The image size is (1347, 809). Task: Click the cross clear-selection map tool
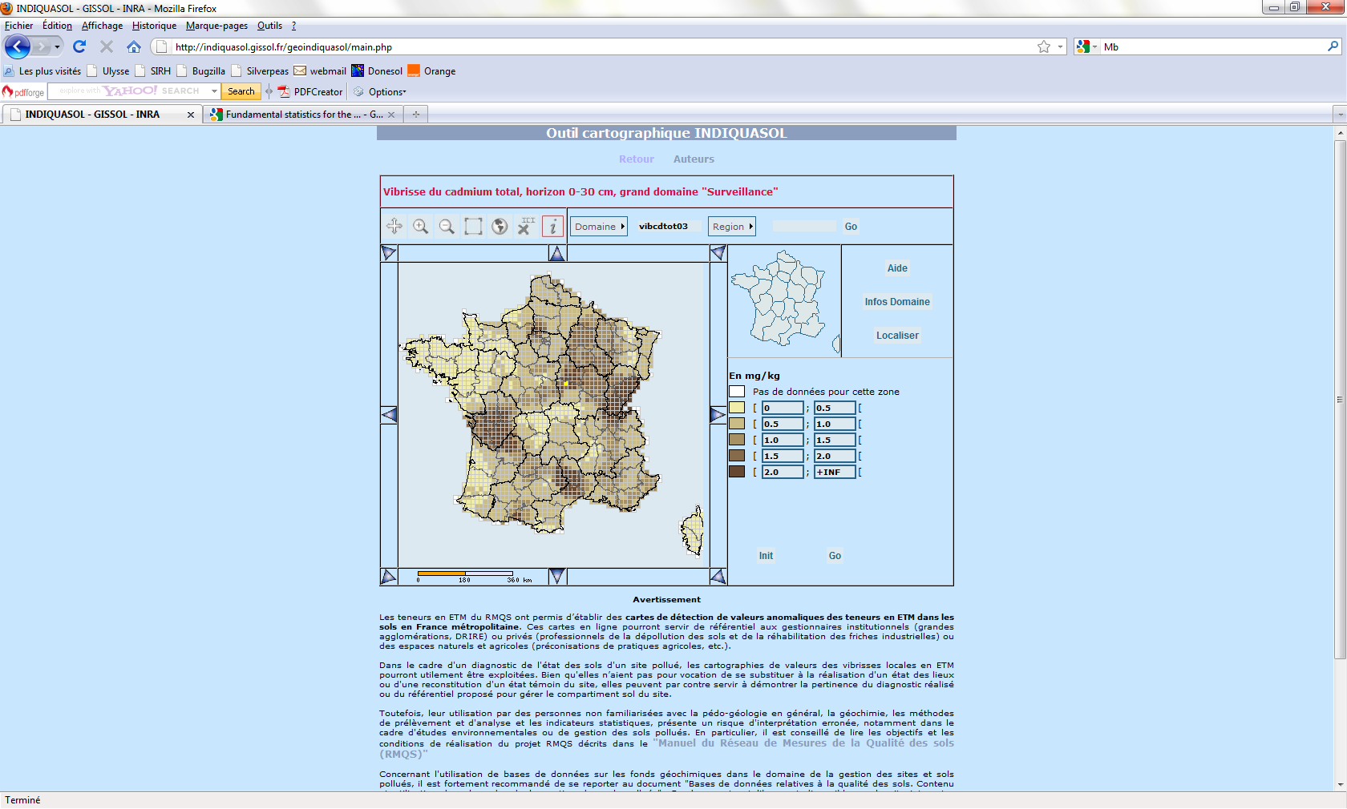click(526, 227)
